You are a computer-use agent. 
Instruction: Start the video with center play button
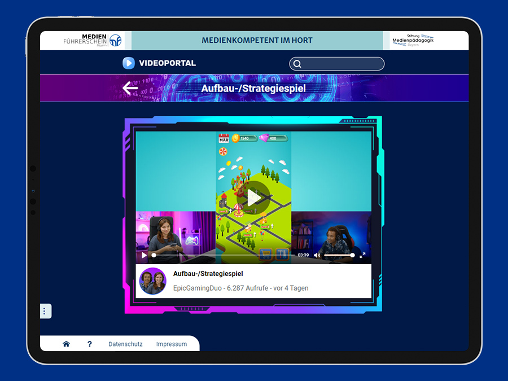[x=253, y=198]
